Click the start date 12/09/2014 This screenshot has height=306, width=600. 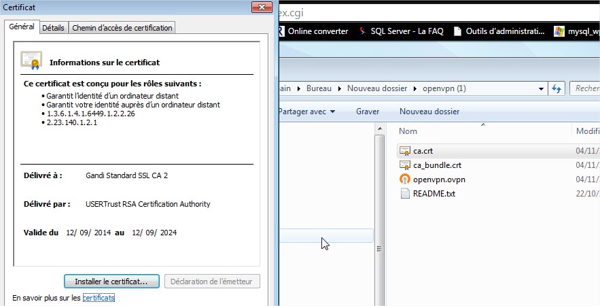(88, 233)
